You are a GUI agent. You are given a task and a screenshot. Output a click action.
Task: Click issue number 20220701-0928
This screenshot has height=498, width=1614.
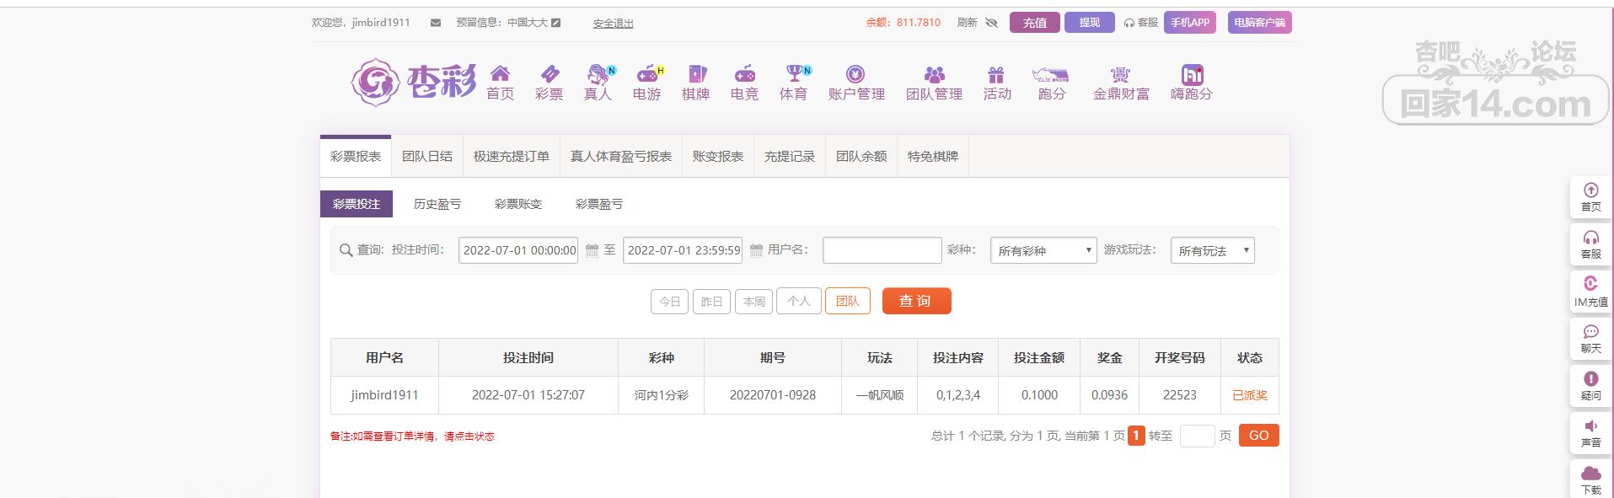(x=773, y=395)
